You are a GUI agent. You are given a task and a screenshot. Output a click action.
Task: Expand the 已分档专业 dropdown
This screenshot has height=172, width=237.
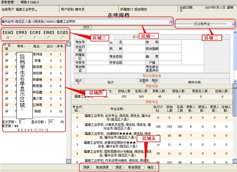233,24
